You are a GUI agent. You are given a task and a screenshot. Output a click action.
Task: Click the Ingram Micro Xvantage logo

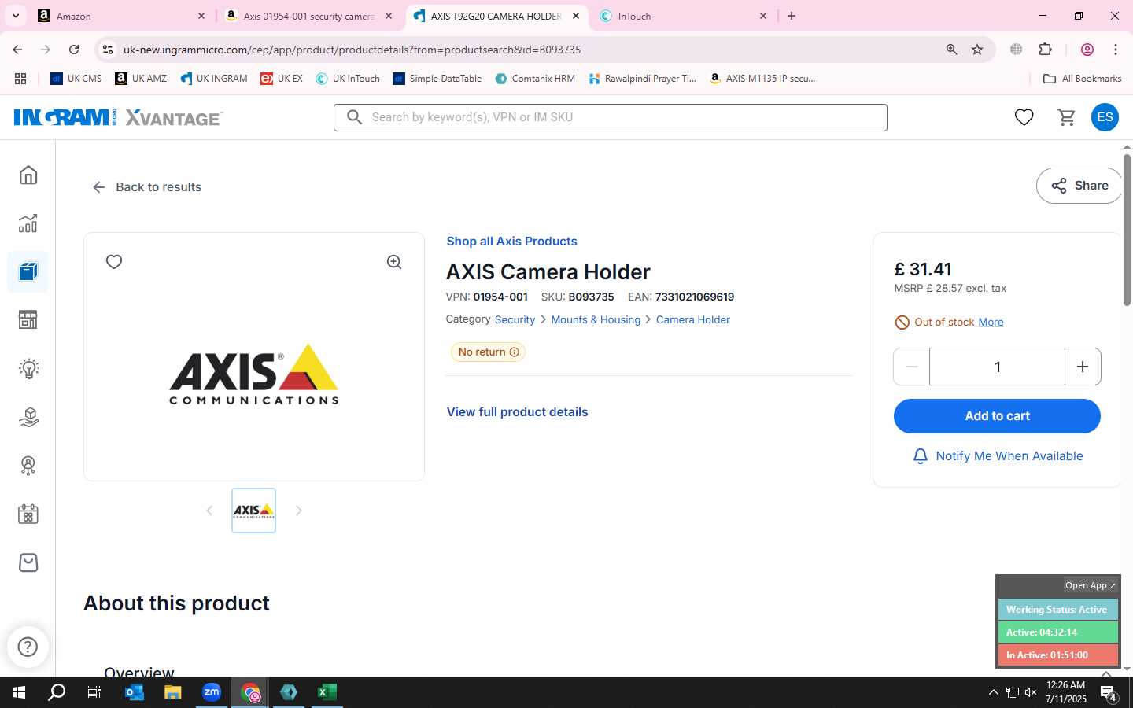pyautogui.click(x=118, y=117)
